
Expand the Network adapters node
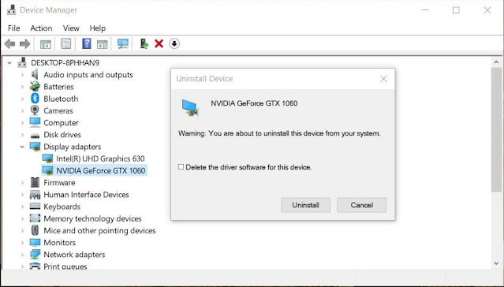click(22, 255)
